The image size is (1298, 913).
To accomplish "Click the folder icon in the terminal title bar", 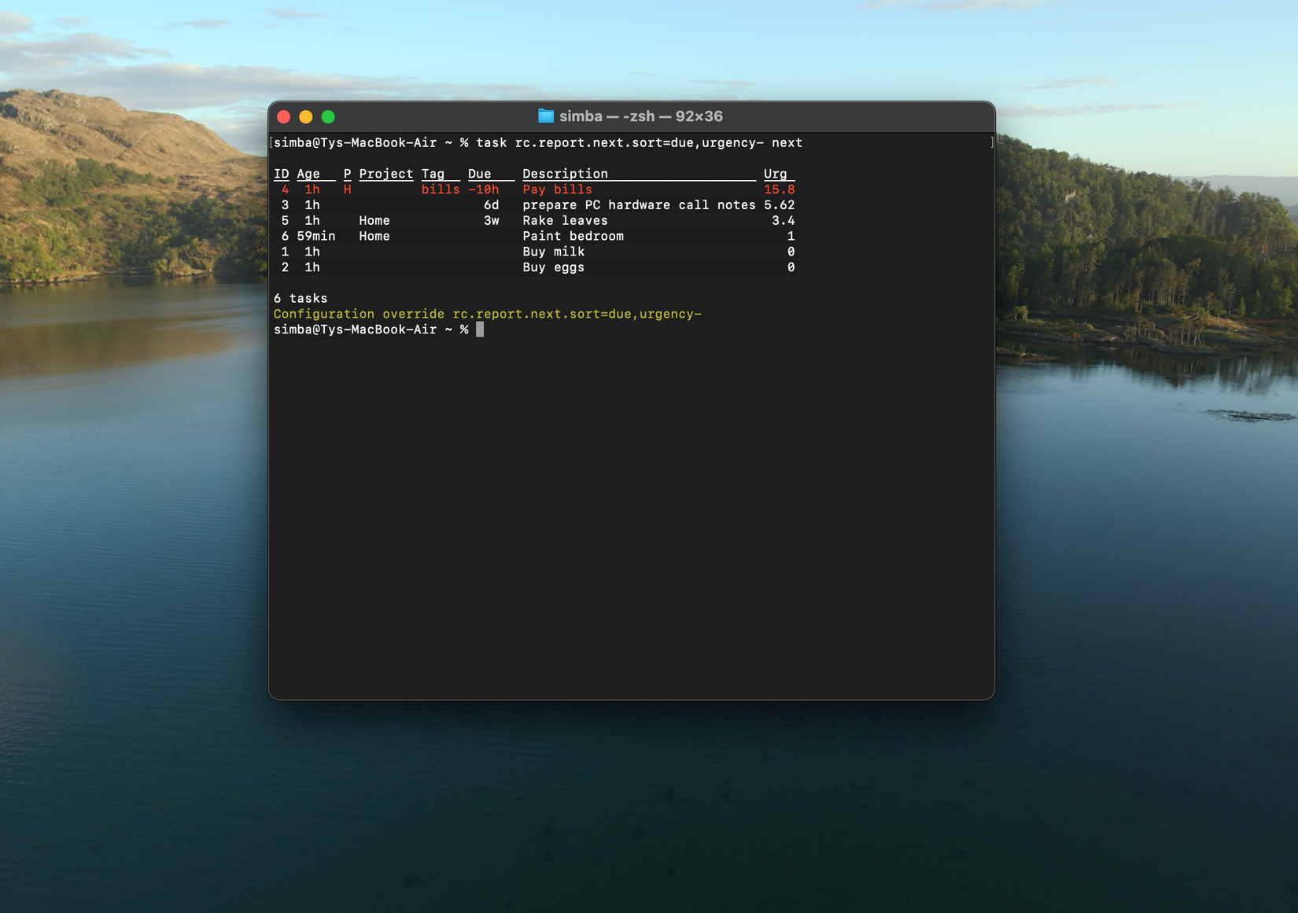I will pyautogui.click(x=547, y=116).
